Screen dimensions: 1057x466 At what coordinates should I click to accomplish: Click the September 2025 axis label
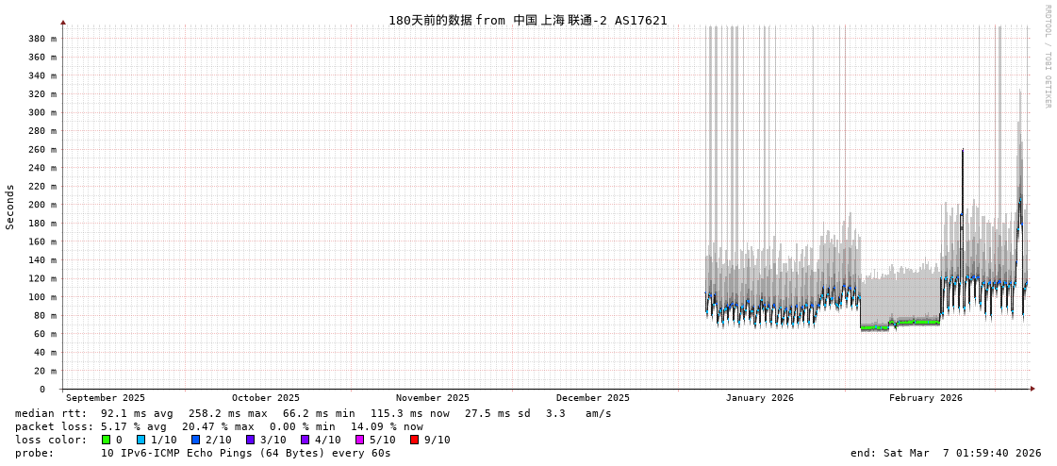106,398
